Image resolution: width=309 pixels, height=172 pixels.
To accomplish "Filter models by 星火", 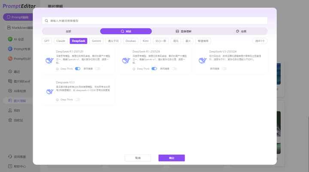I will click(x=188, y=41).
